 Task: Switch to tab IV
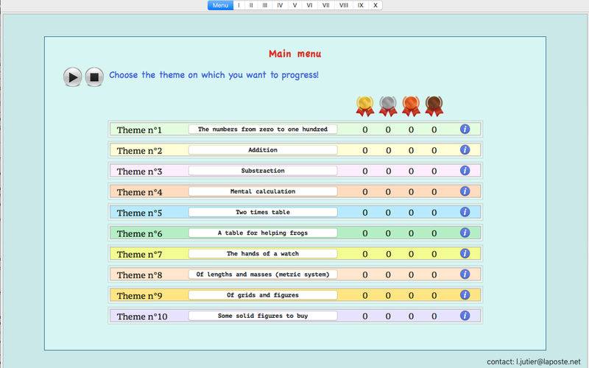[280, 5]
